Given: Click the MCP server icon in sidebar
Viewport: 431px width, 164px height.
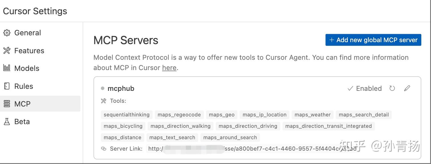Looking at the screenshot, I should pyautogui.click(x=7, y=104).
